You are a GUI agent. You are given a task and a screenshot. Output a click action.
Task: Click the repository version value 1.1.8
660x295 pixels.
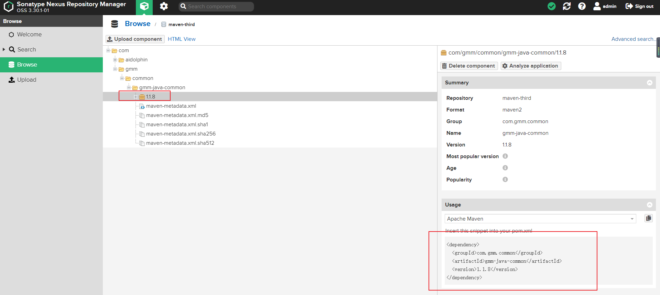click(x=507, y=145)
